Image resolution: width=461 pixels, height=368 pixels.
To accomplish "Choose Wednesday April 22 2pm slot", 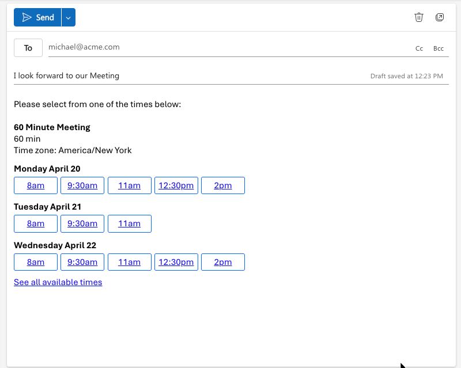I will [223, 262].
